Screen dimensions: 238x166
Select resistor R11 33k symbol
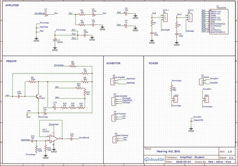coord(72,108)
